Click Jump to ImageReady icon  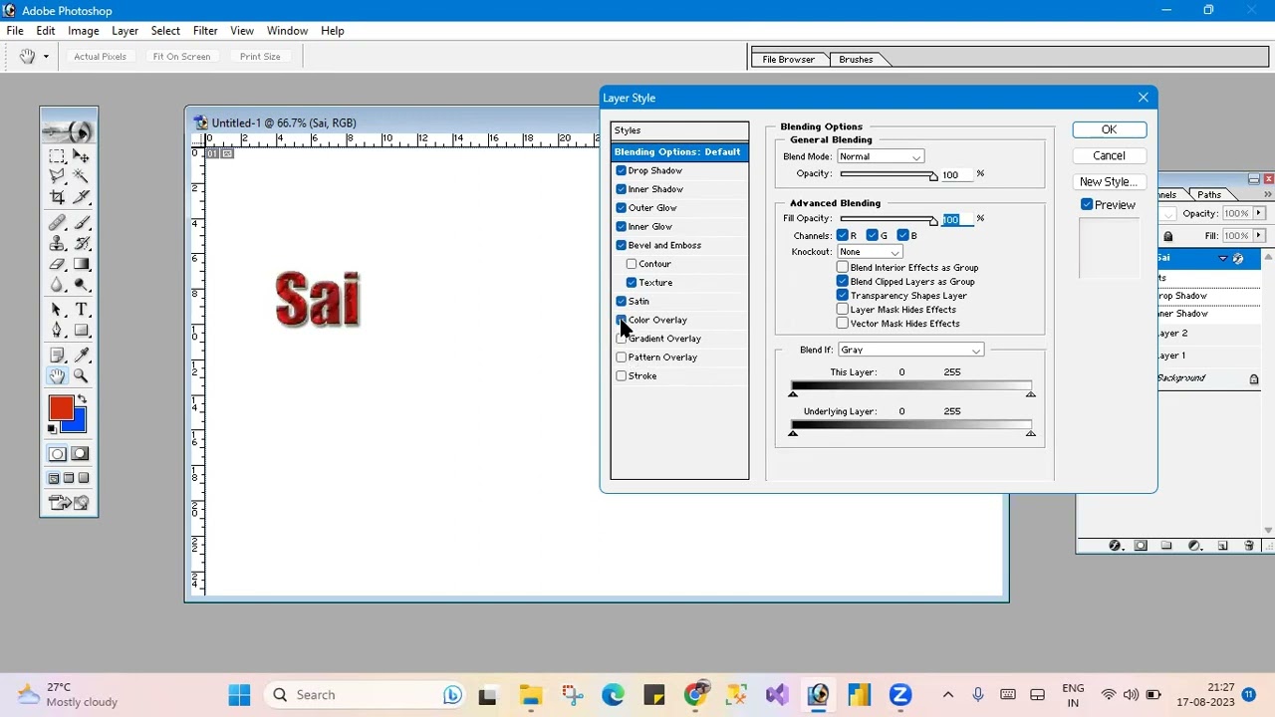69,503
